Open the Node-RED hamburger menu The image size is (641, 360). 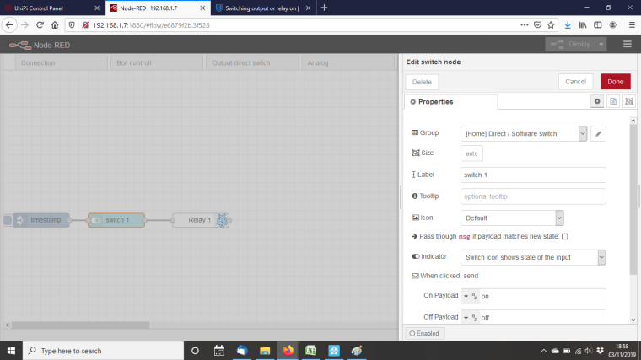(628, 44)
